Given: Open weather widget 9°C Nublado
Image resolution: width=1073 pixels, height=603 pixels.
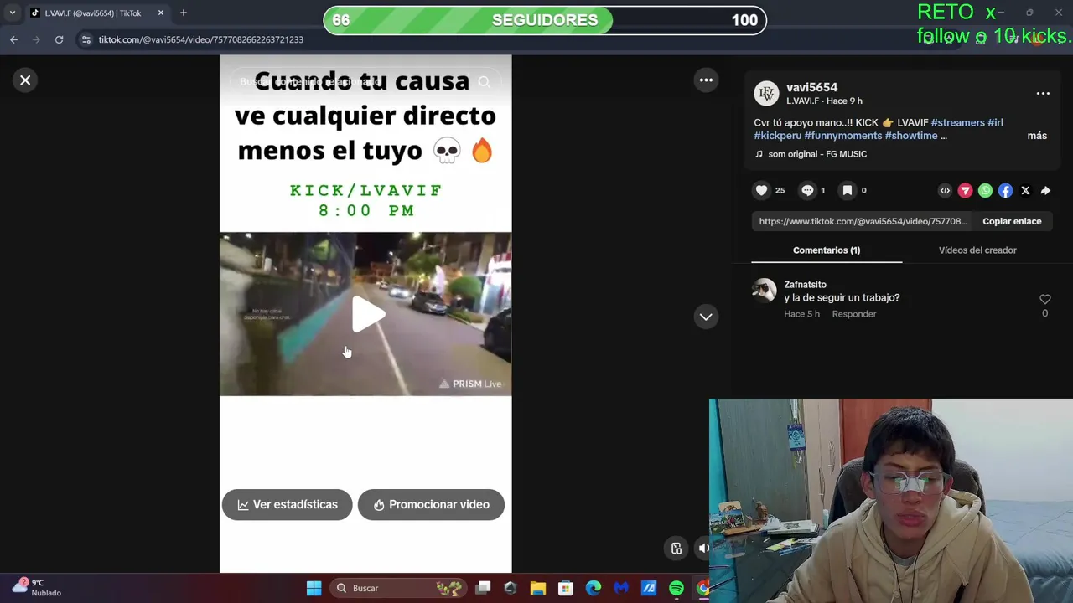Looking at the screenshot, I should (37, 587).
